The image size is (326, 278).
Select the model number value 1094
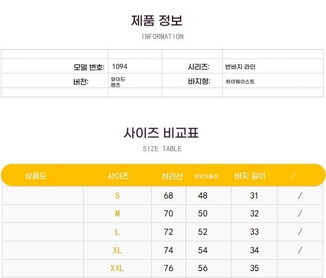click(x=120, y=67)
